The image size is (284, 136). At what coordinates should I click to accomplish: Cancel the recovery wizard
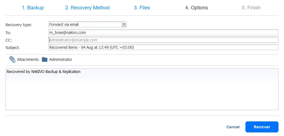click(x=233, y=127)
